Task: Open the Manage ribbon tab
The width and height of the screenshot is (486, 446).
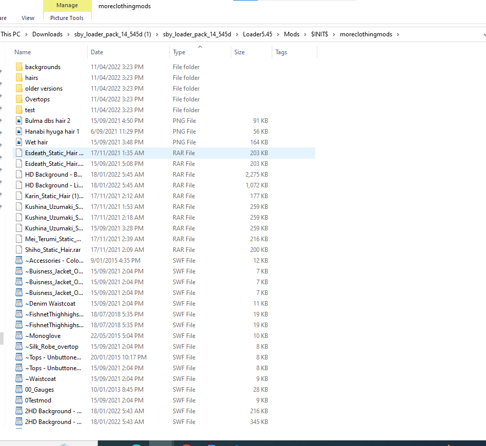Action: (x=67, y=6)
